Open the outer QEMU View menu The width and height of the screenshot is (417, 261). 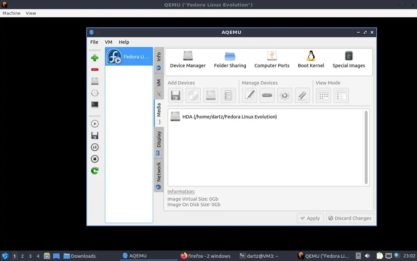[x=31, y=13]
